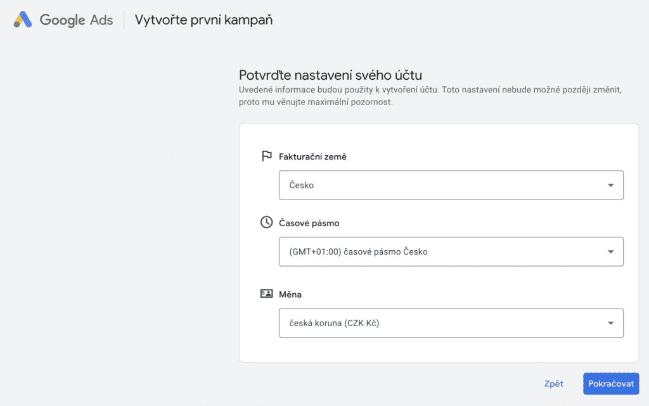
Task: Click the arrow in the currency selector
Action: 610,323
